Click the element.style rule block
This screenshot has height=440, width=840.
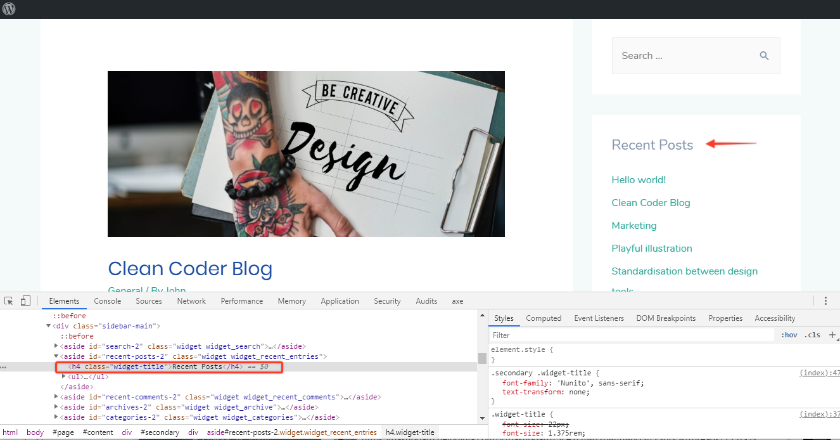pyautogui.click(x=664, y=354)
